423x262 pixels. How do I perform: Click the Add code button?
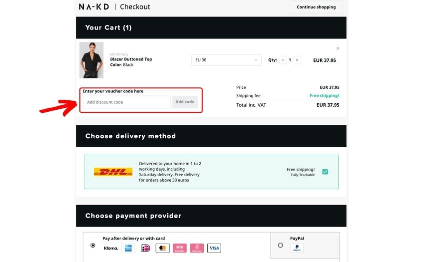click(x=185, y=102)
